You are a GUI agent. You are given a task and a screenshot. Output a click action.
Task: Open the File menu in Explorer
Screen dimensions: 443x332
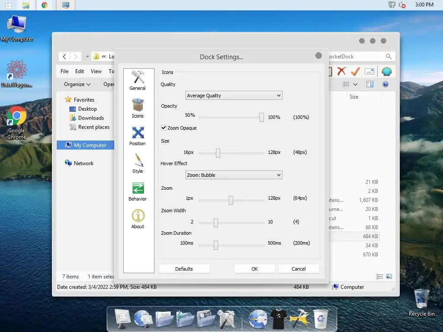(64, 71)
